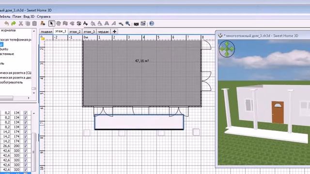Select the телефонная catalog item
The width and height of the screenshot is (310, 174).
click(x=15, y=40)
